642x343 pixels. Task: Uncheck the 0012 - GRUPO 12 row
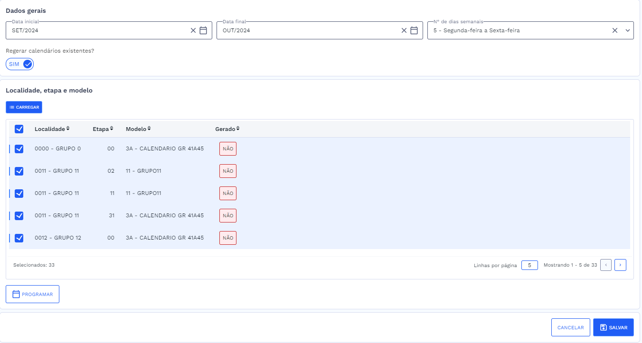pos(19,238)
